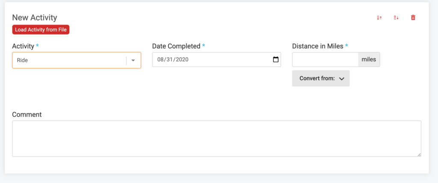Delete this activity with the trash icon
This screenshot has width=438, height=183.
click(x=413, y=17)
